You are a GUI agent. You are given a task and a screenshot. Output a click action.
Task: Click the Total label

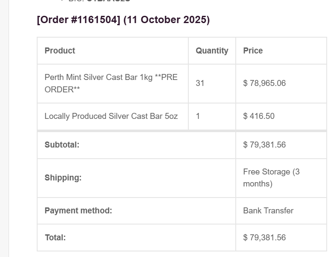(x=55, y=237)
